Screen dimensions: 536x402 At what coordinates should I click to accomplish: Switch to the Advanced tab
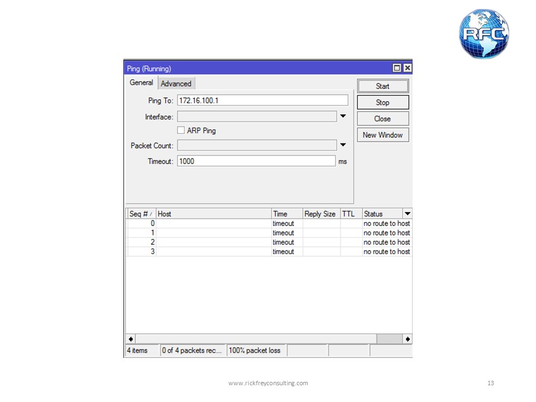176,83
